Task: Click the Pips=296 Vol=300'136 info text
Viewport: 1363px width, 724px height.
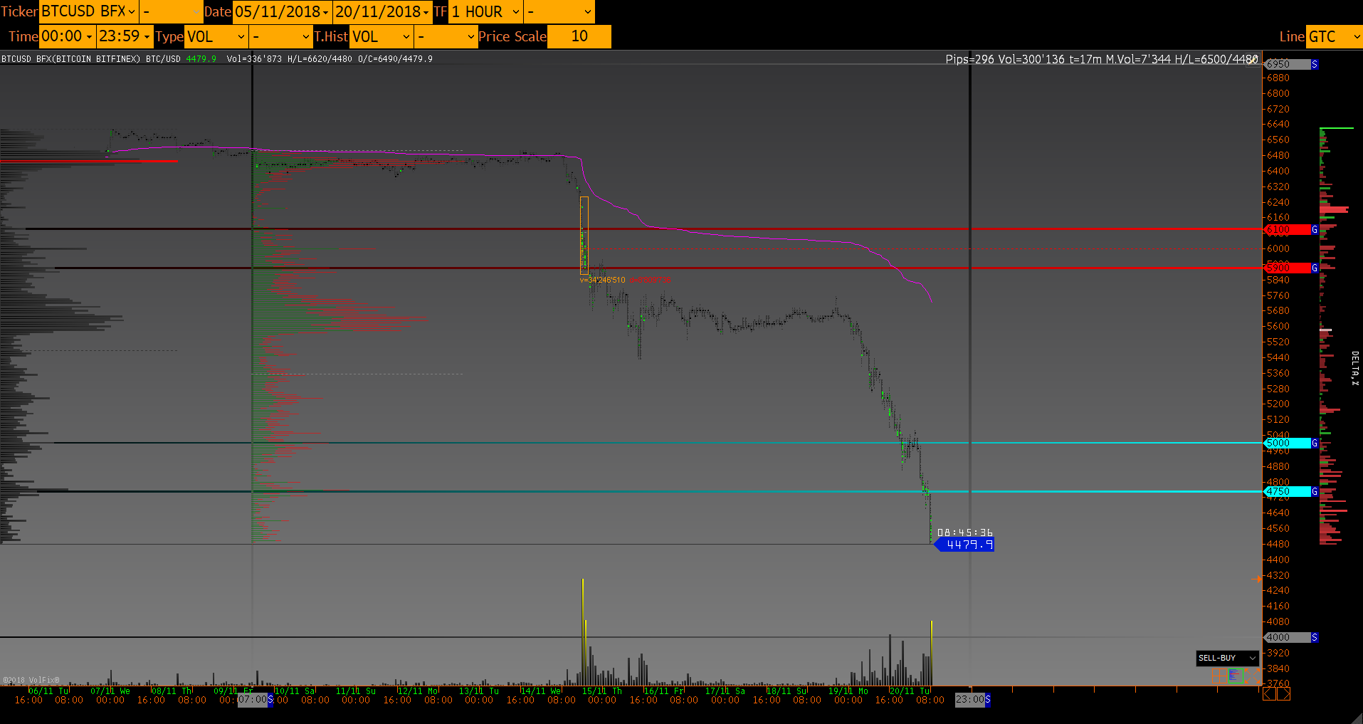Action: (x=1102, y=59)
